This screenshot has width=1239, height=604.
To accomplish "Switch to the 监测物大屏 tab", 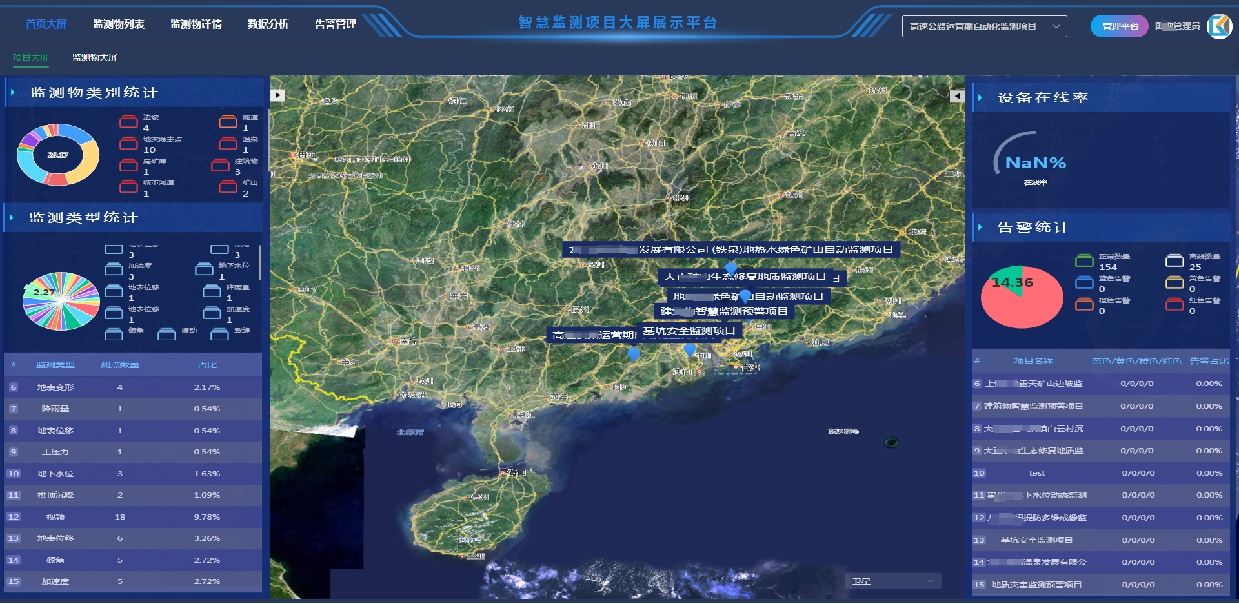I will click(95, 57).
